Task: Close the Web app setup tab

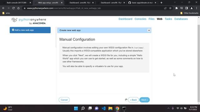Action: [x=62, y=3]
